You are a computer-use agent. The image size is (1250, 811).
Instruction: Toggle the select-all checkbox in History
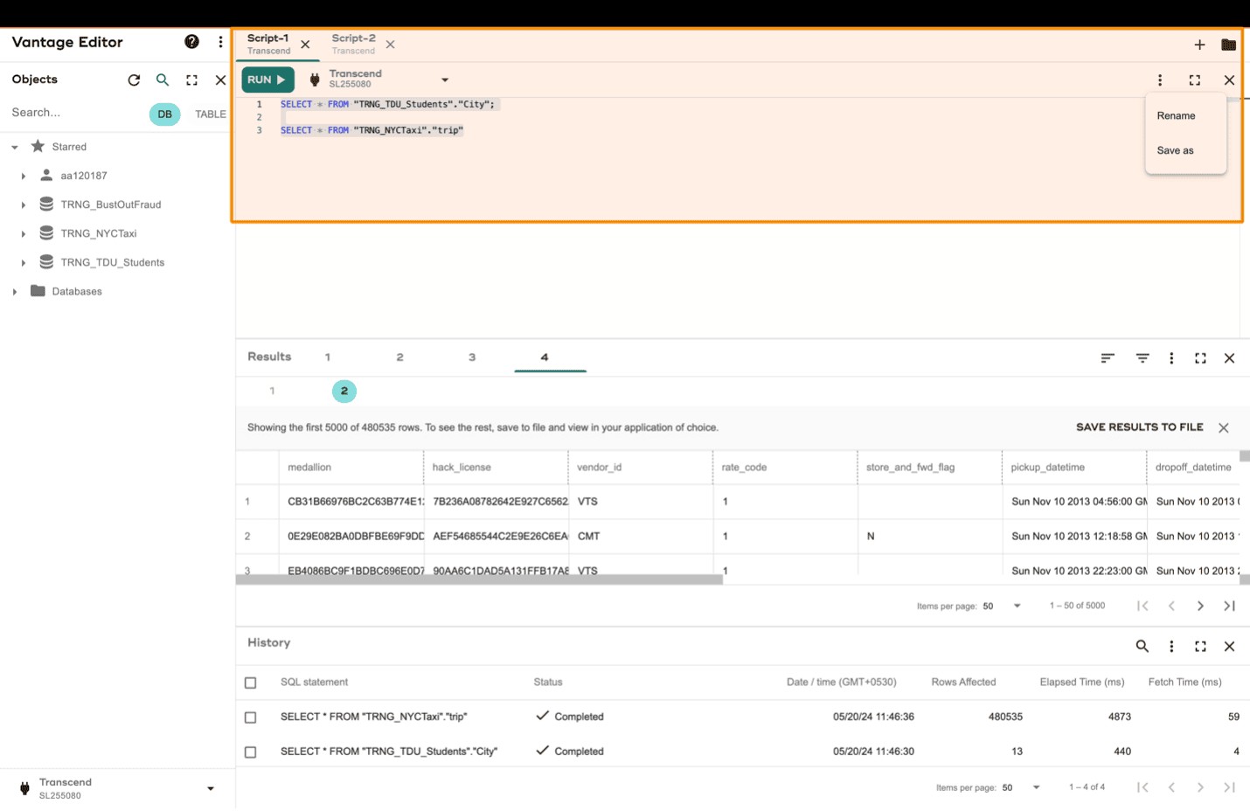(x=251, y=683)
